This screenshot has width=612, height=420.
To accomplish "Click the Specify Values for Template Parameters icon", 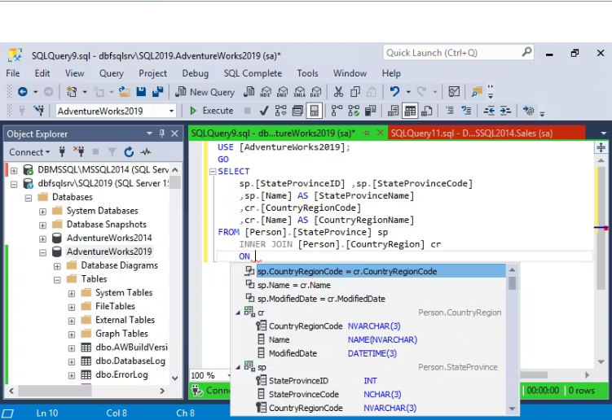I will tap(528, 112).
